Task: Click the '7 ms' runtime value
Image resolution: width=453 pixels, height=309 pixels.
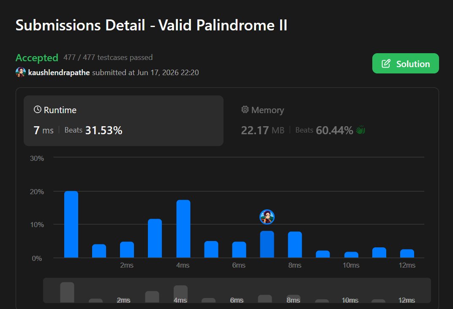Action: point(44,130)
